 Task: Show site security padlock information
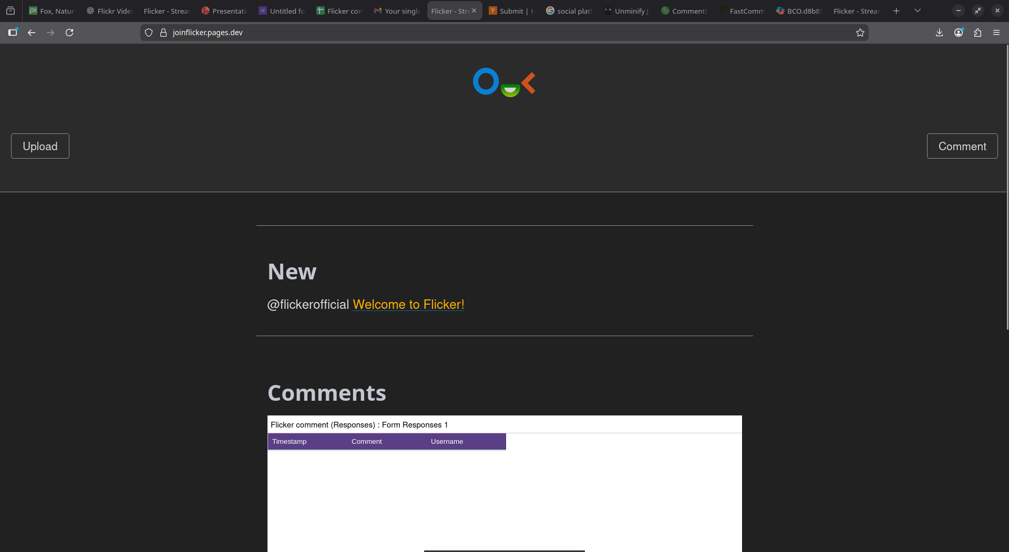click(x=163, y=33)
